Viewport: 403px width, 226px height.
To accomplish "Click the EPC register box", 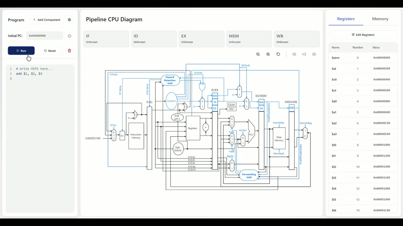I will pyautogui.click(x=231, y=109).
